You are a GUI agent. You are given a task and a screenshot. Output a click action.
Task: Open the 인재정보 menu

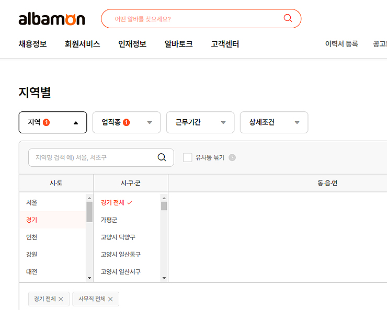[132, 44]
